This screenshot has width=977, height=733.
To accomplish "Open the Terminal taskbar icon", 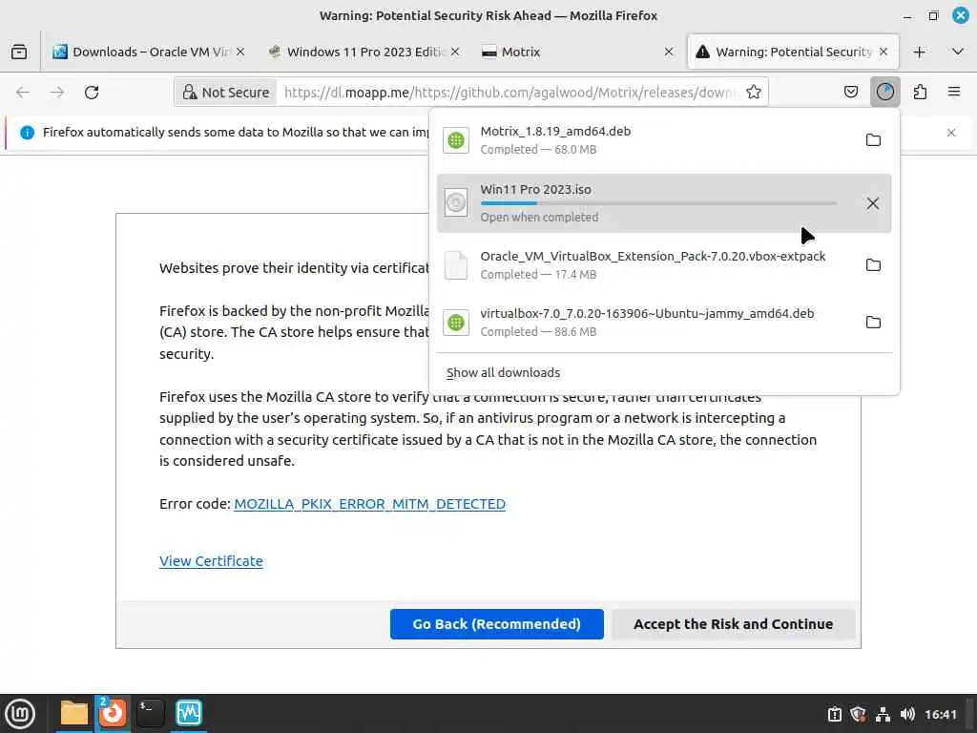I will (150, 713).
